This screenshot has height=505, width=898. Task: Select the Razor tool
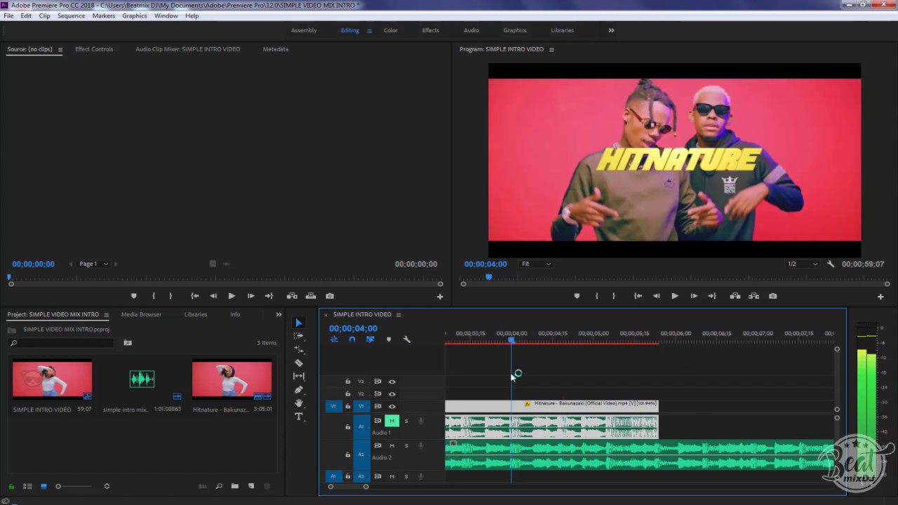coord(299,363)
